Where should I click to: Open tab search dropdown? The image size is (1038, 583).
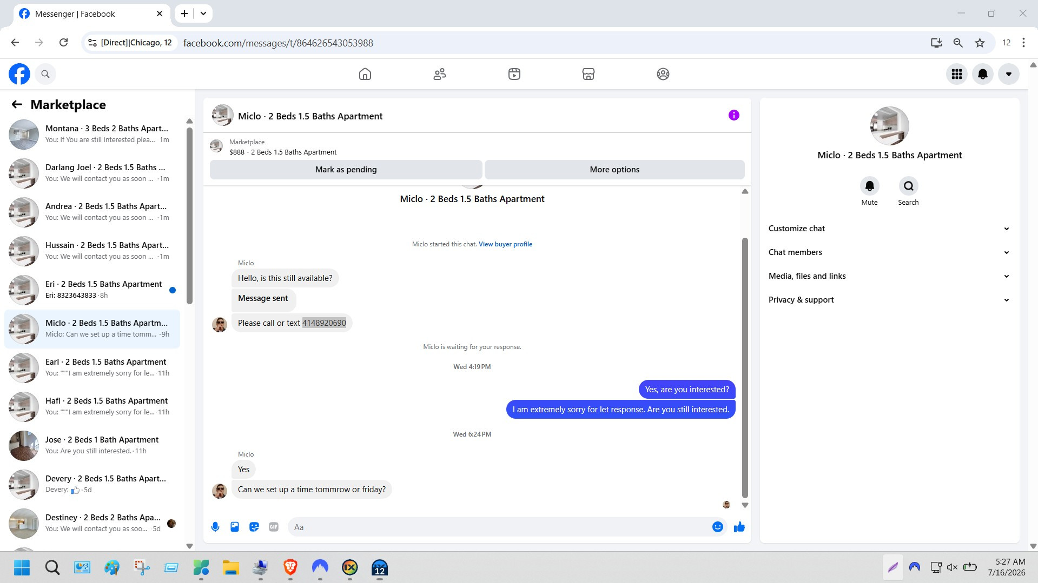click(x=203, y=14)
